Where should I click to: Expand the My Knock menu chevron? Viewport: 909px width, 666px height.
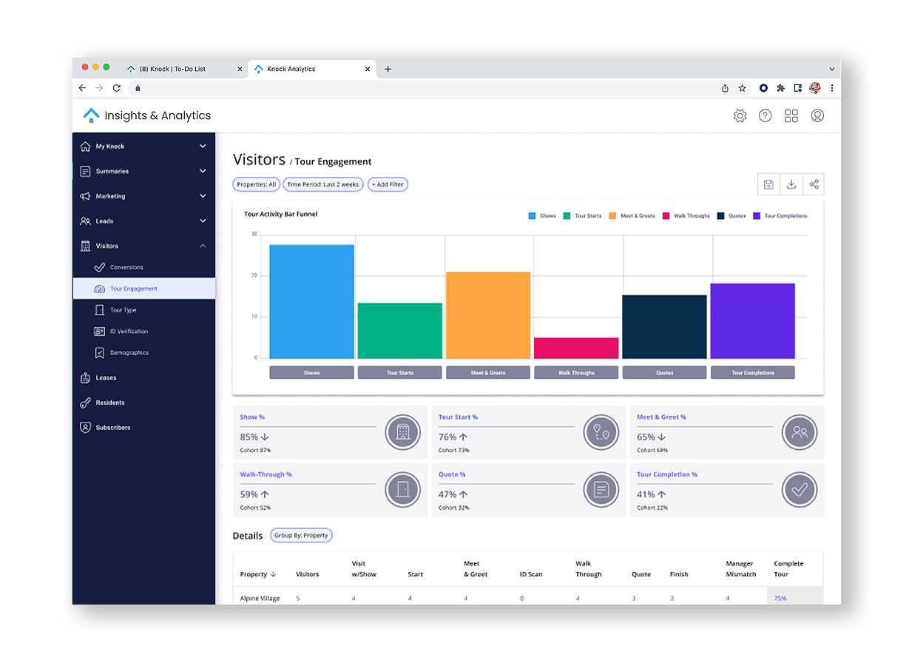point(203,147)
